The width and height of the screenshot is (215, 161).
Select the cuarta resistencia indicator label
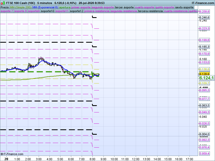pos(175,11)
